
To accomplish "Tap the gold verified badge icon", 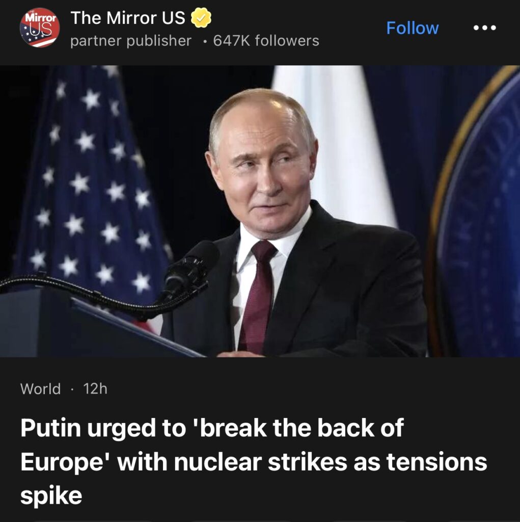I will coord(201,18).
